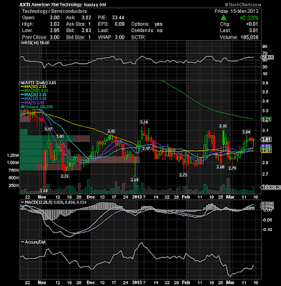Click the Ask price 3.02
The image size is (281, 286).
86,18
